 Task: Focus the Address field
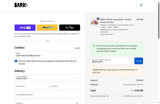pos(47,102)
